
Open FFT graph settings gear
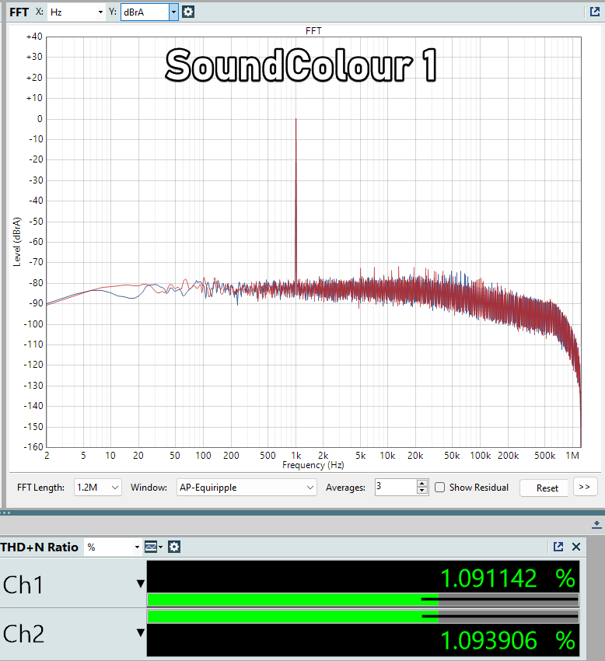pyautogui.click(x=188, y=12)
